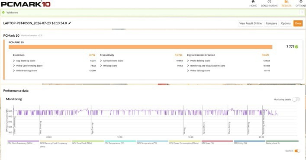
Task: Click the Essentials score 8 712
Action: pyautogui.click(x=92, y=55)
